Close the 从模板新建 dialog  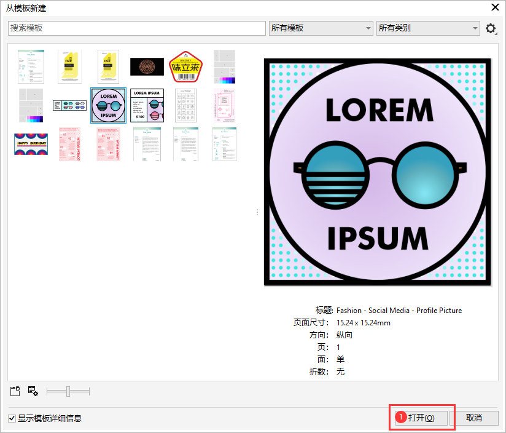[x=495, y=7]
